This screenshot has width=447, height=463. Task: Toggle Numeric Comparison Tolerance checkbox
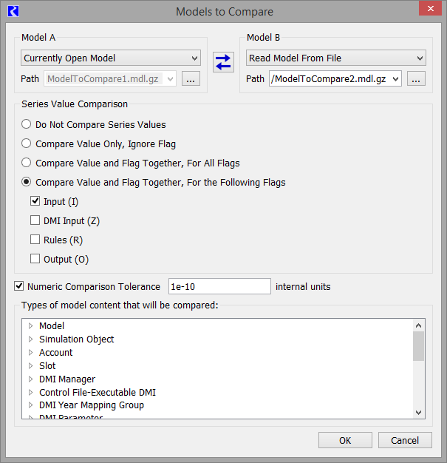point(18,286)
